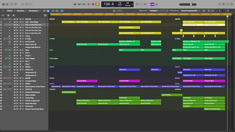Record-enable the Cosmology track

tap(20, 98)
